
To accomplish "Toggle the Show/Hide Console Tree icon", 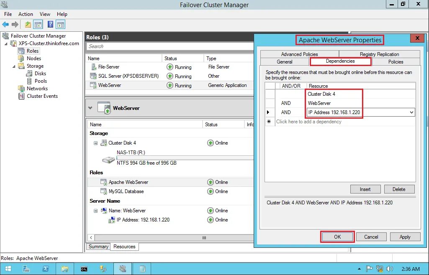I will (38, 25).
